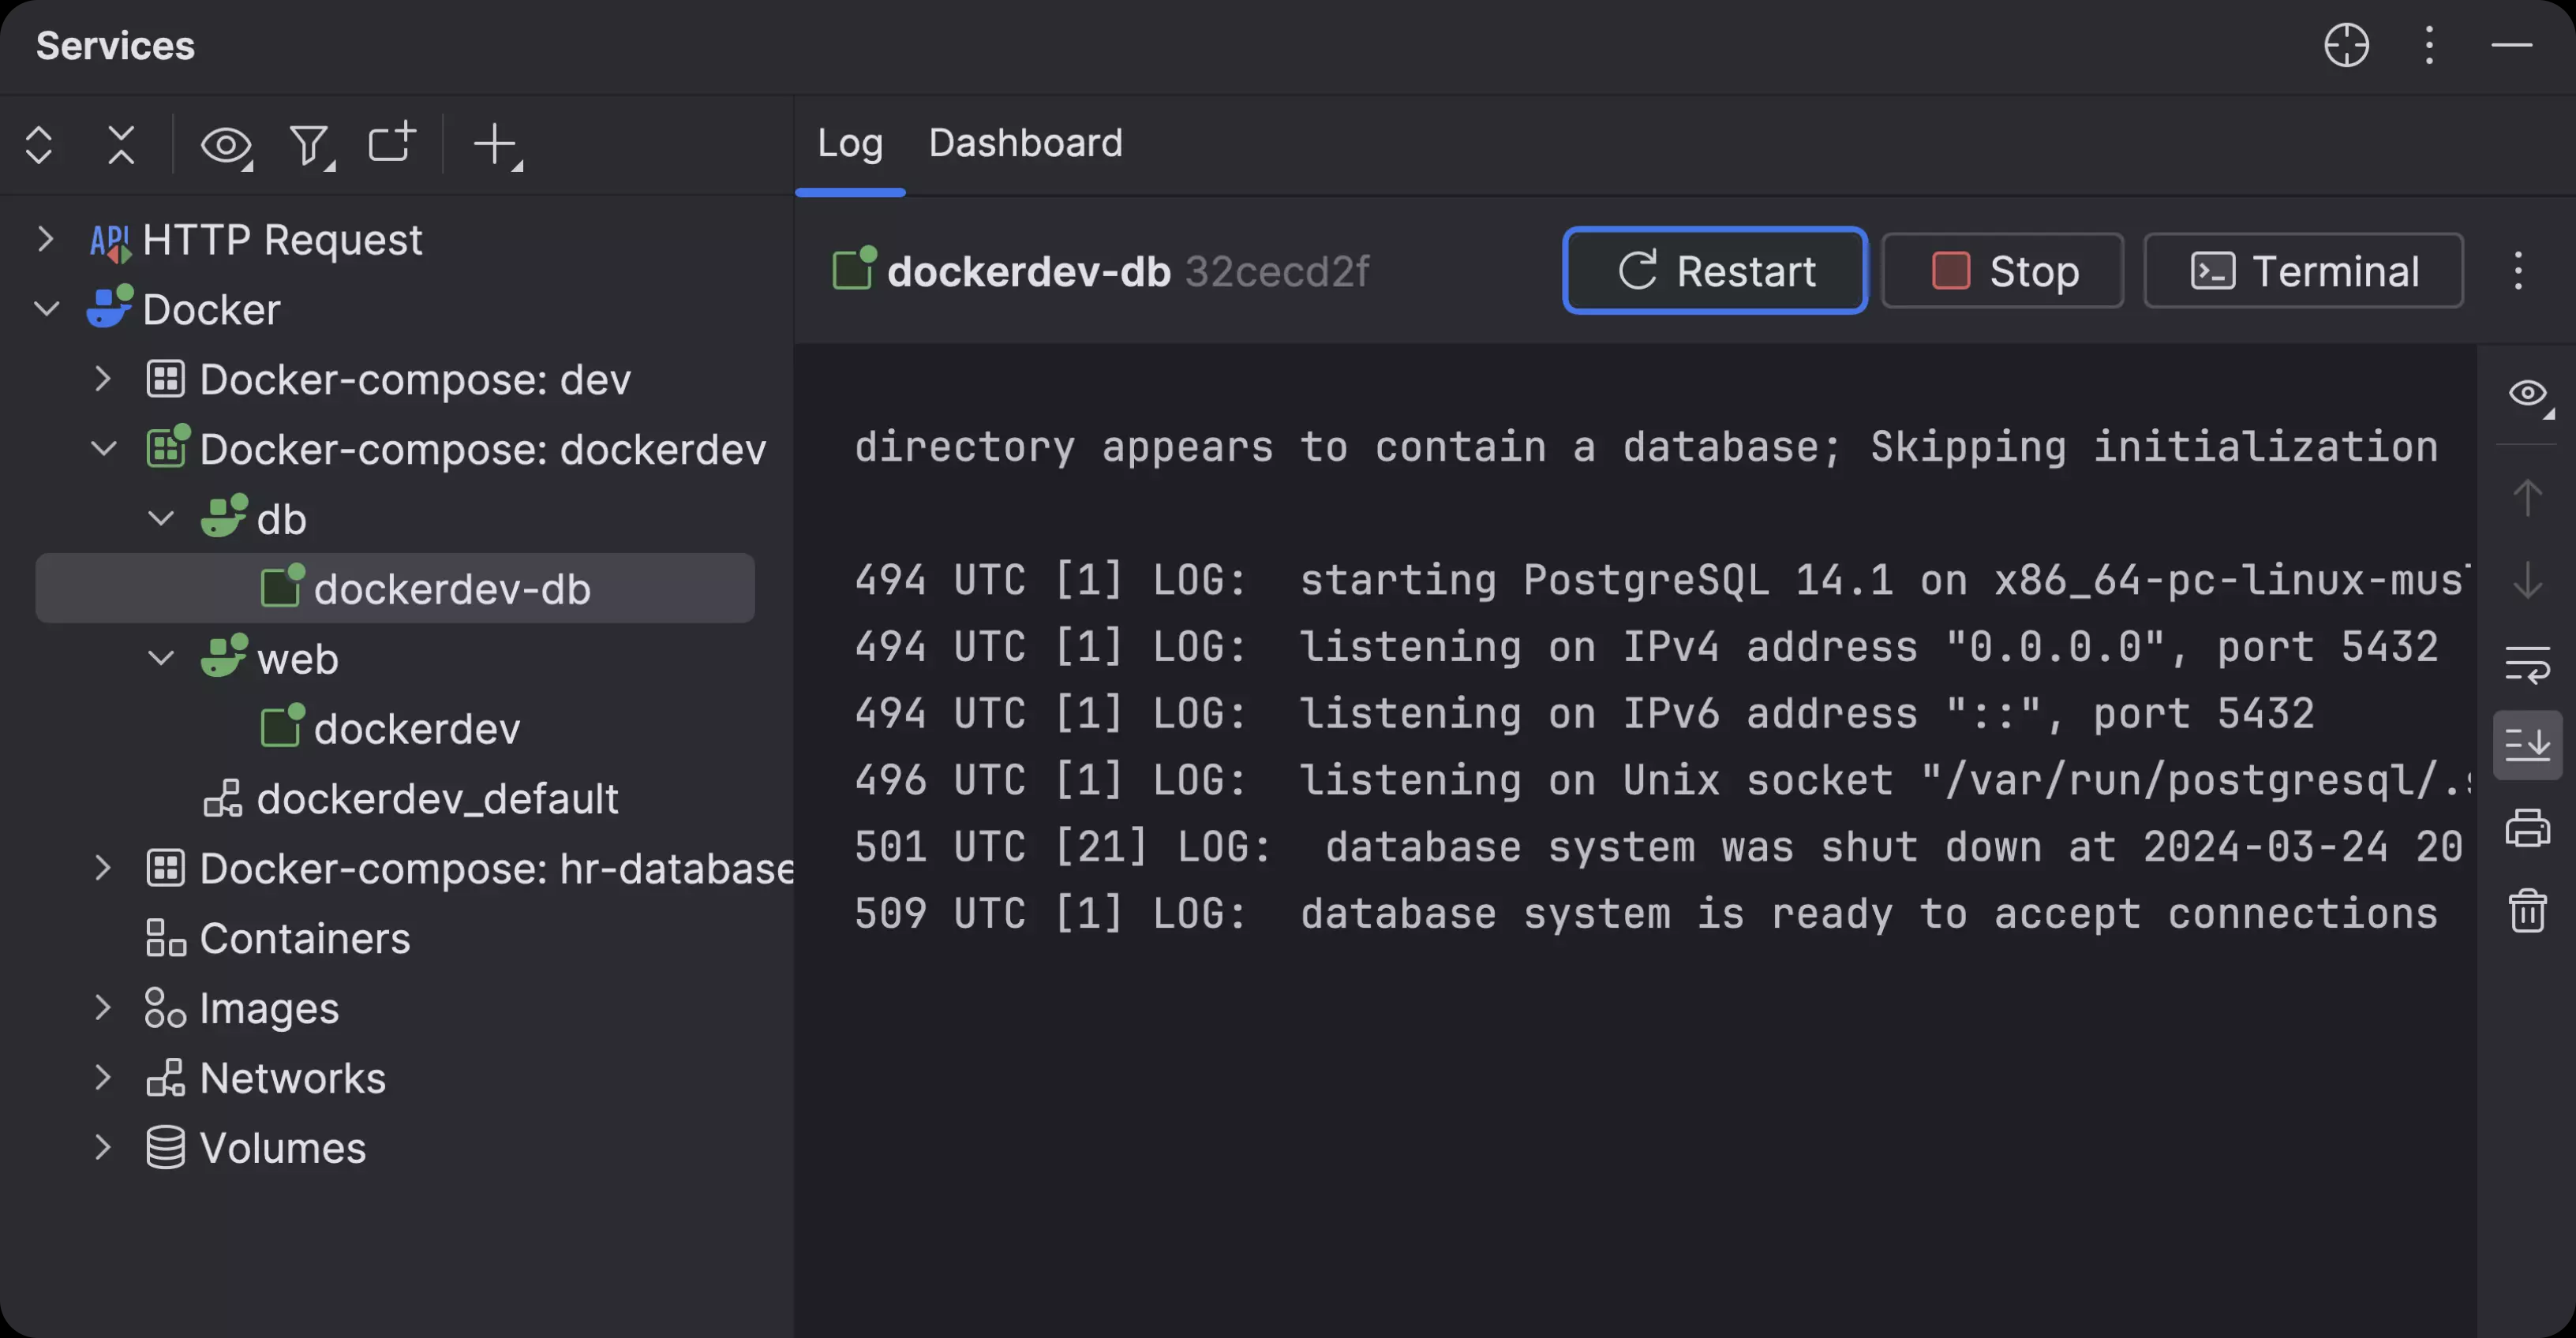Open the kebab menu next to Terminal
The height and width of the screenshot is (1338, 2576).
tap(2518, 271)
